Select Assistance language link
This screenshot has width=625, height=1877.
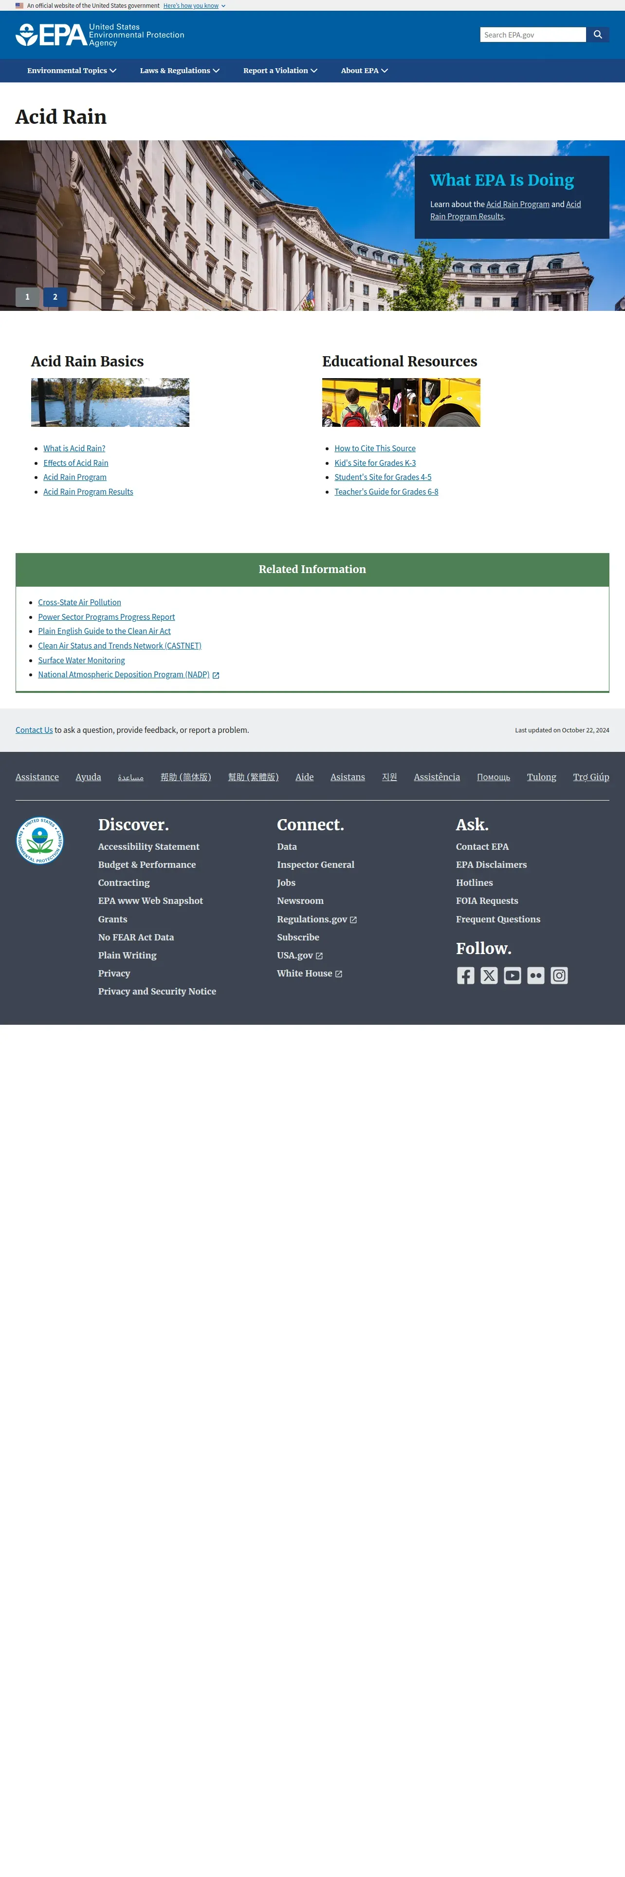point(37,778)
